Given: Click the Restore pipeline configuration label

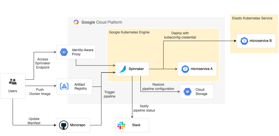Looking at the screenshot, I should 158,87.
